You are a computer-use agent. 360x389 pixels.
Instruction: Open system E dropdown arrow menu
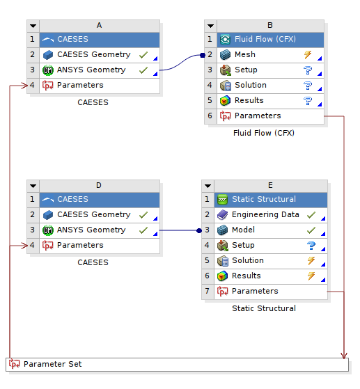click(x=208, y=186)
